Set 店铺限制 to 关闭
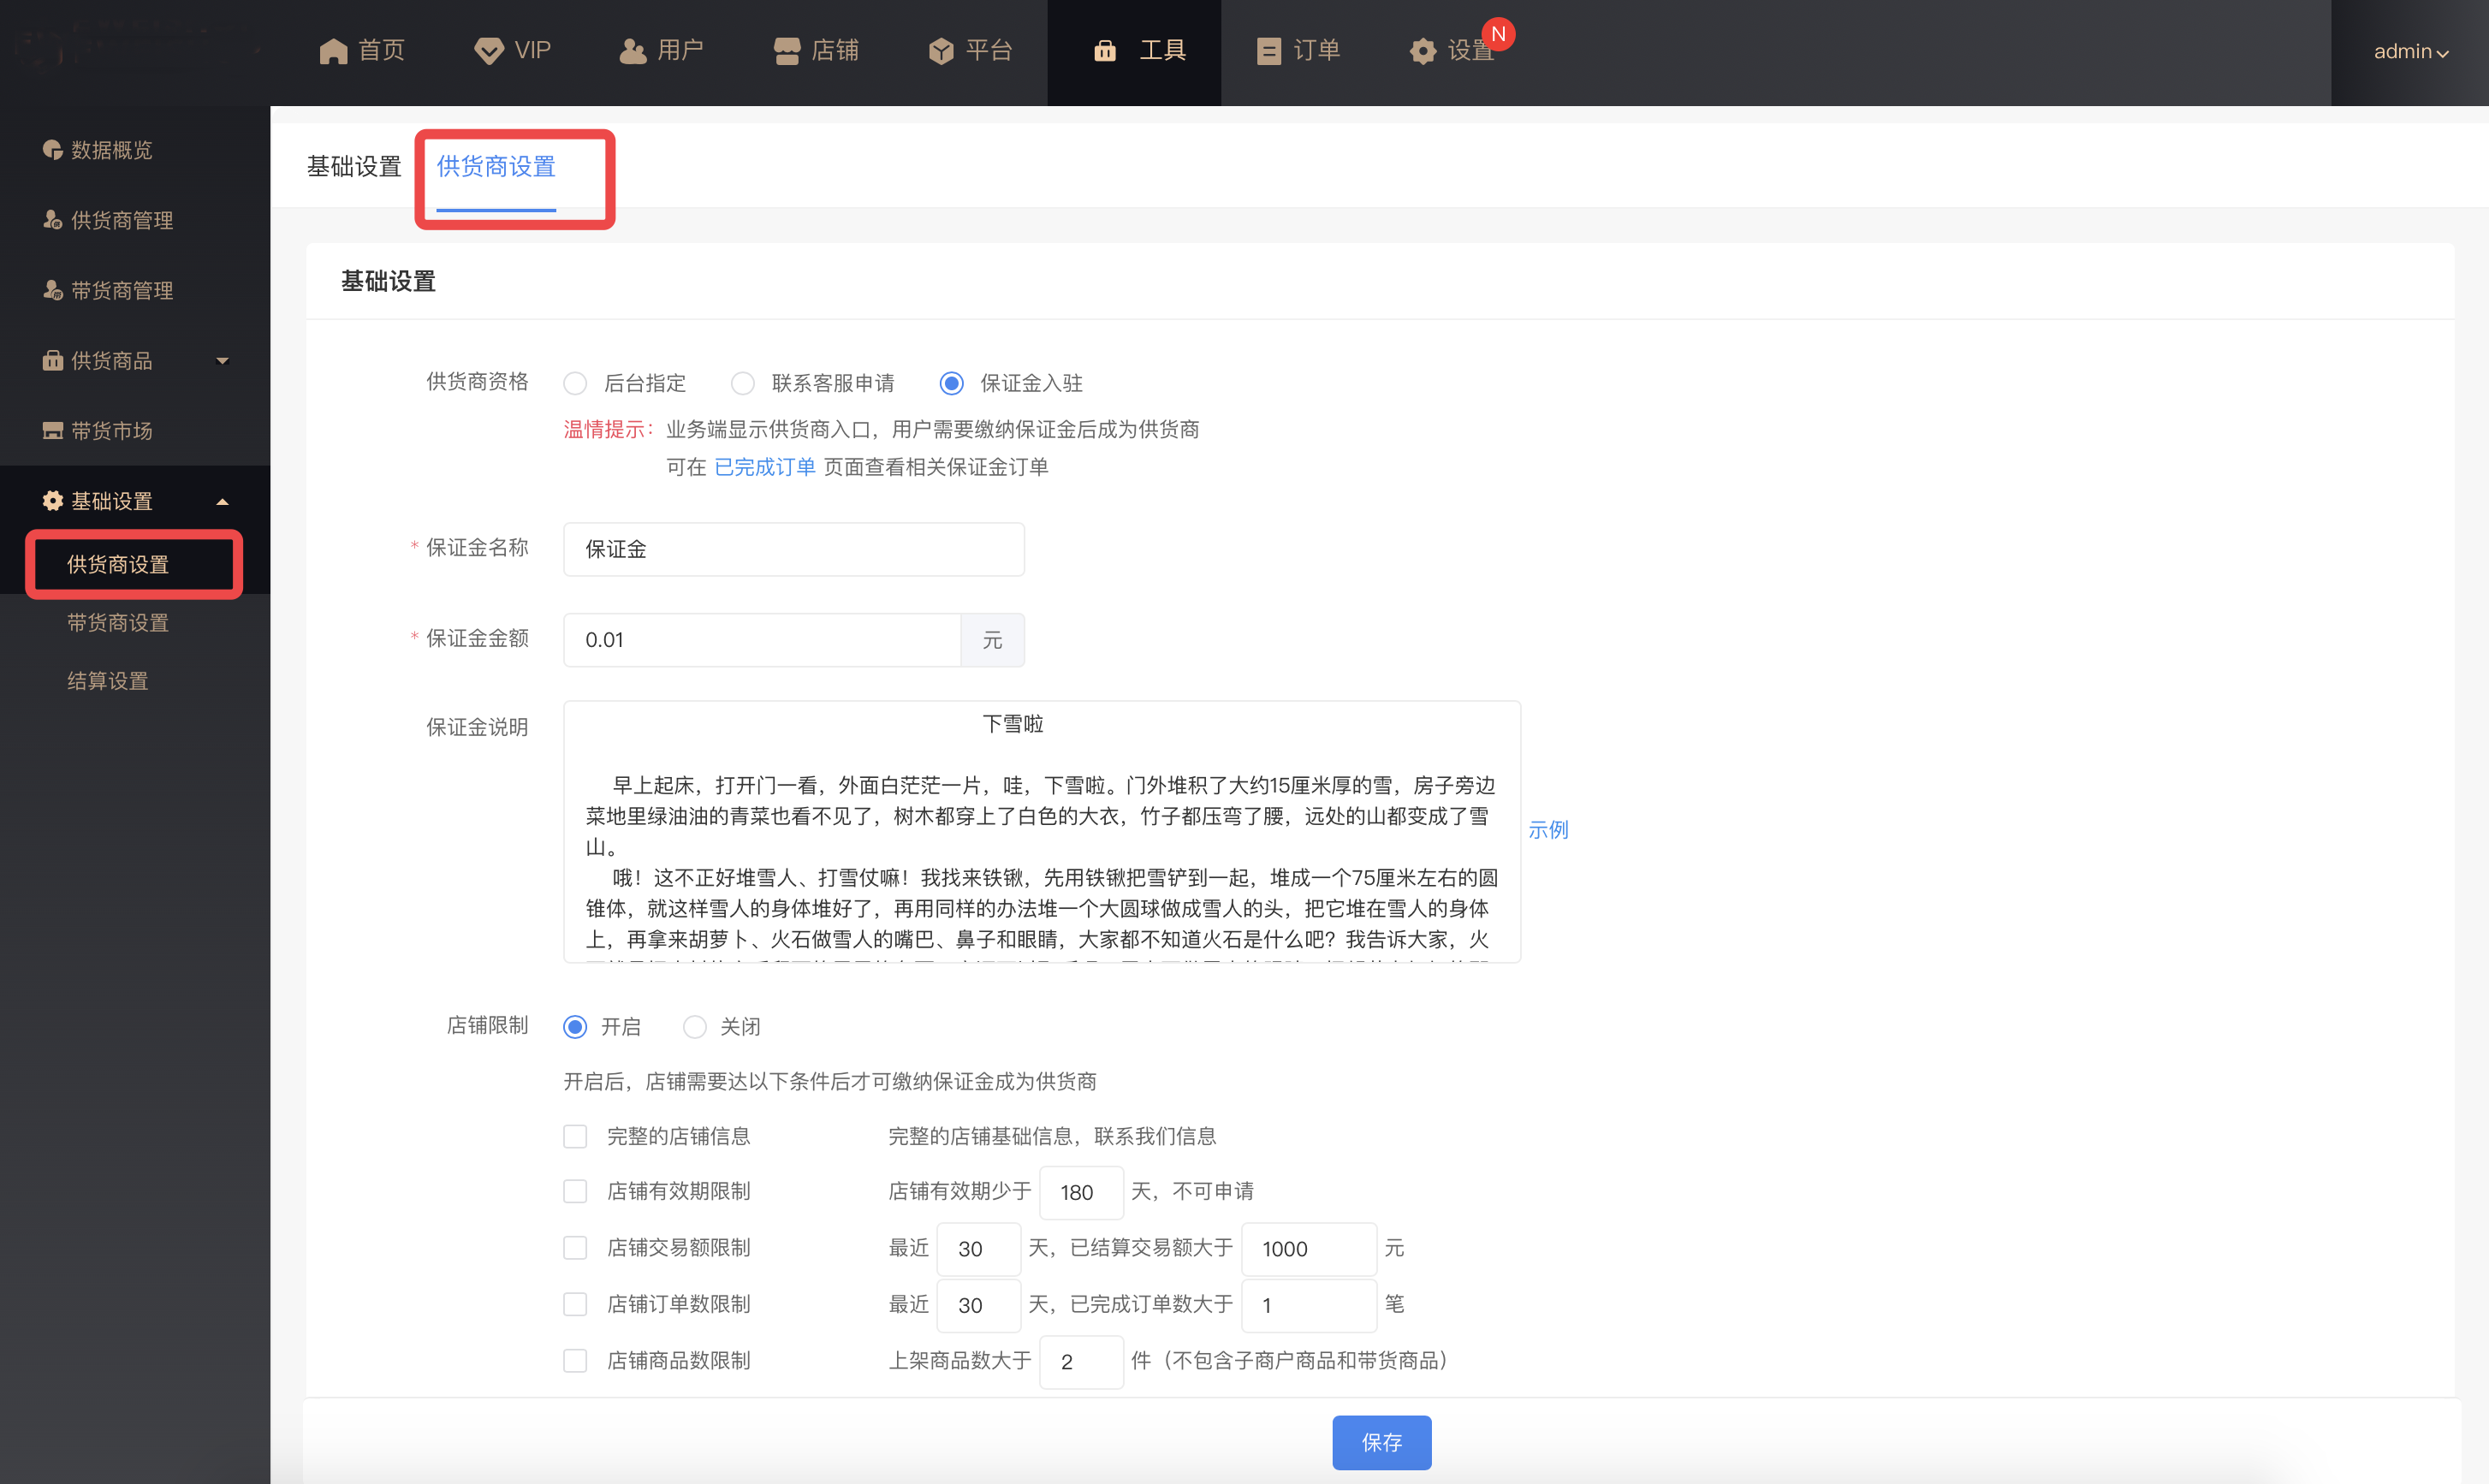Image resolution: width=2489 pixels, height=1484 pixels. pos(695,1027)
